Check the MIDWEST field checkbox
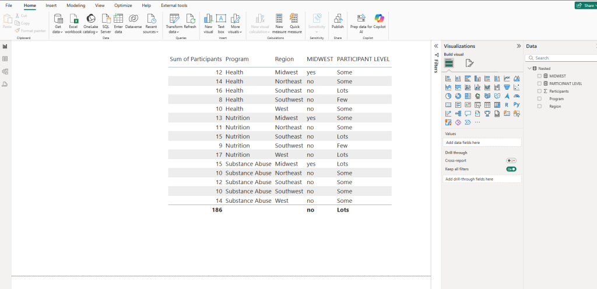The width and height of the screenshot is (597, 289). click(x=539, y=76)
